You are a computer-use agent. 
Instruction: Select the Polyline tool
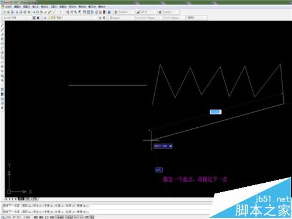[2, 34]
